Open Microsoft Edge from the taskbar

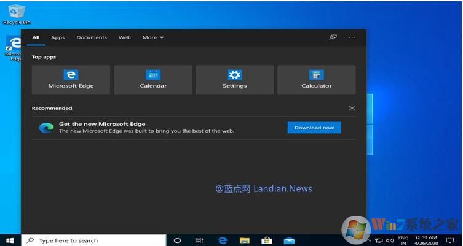pos(223,240)
